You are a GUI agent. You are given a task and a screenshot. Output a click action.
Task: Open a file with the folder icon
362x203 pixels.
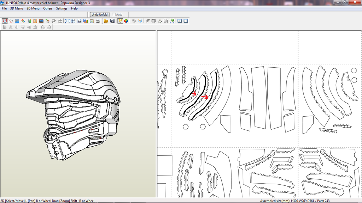point(106,21)
